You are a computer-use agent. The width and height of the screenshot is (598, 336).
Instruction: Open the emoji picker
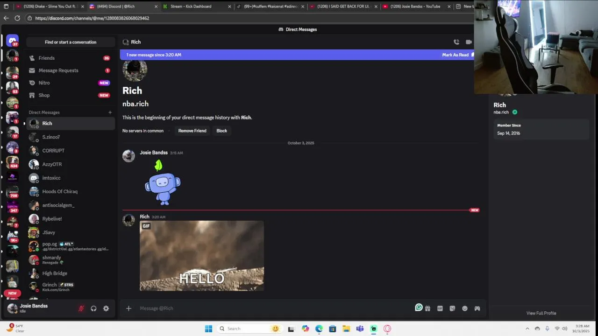pos(465,308)
